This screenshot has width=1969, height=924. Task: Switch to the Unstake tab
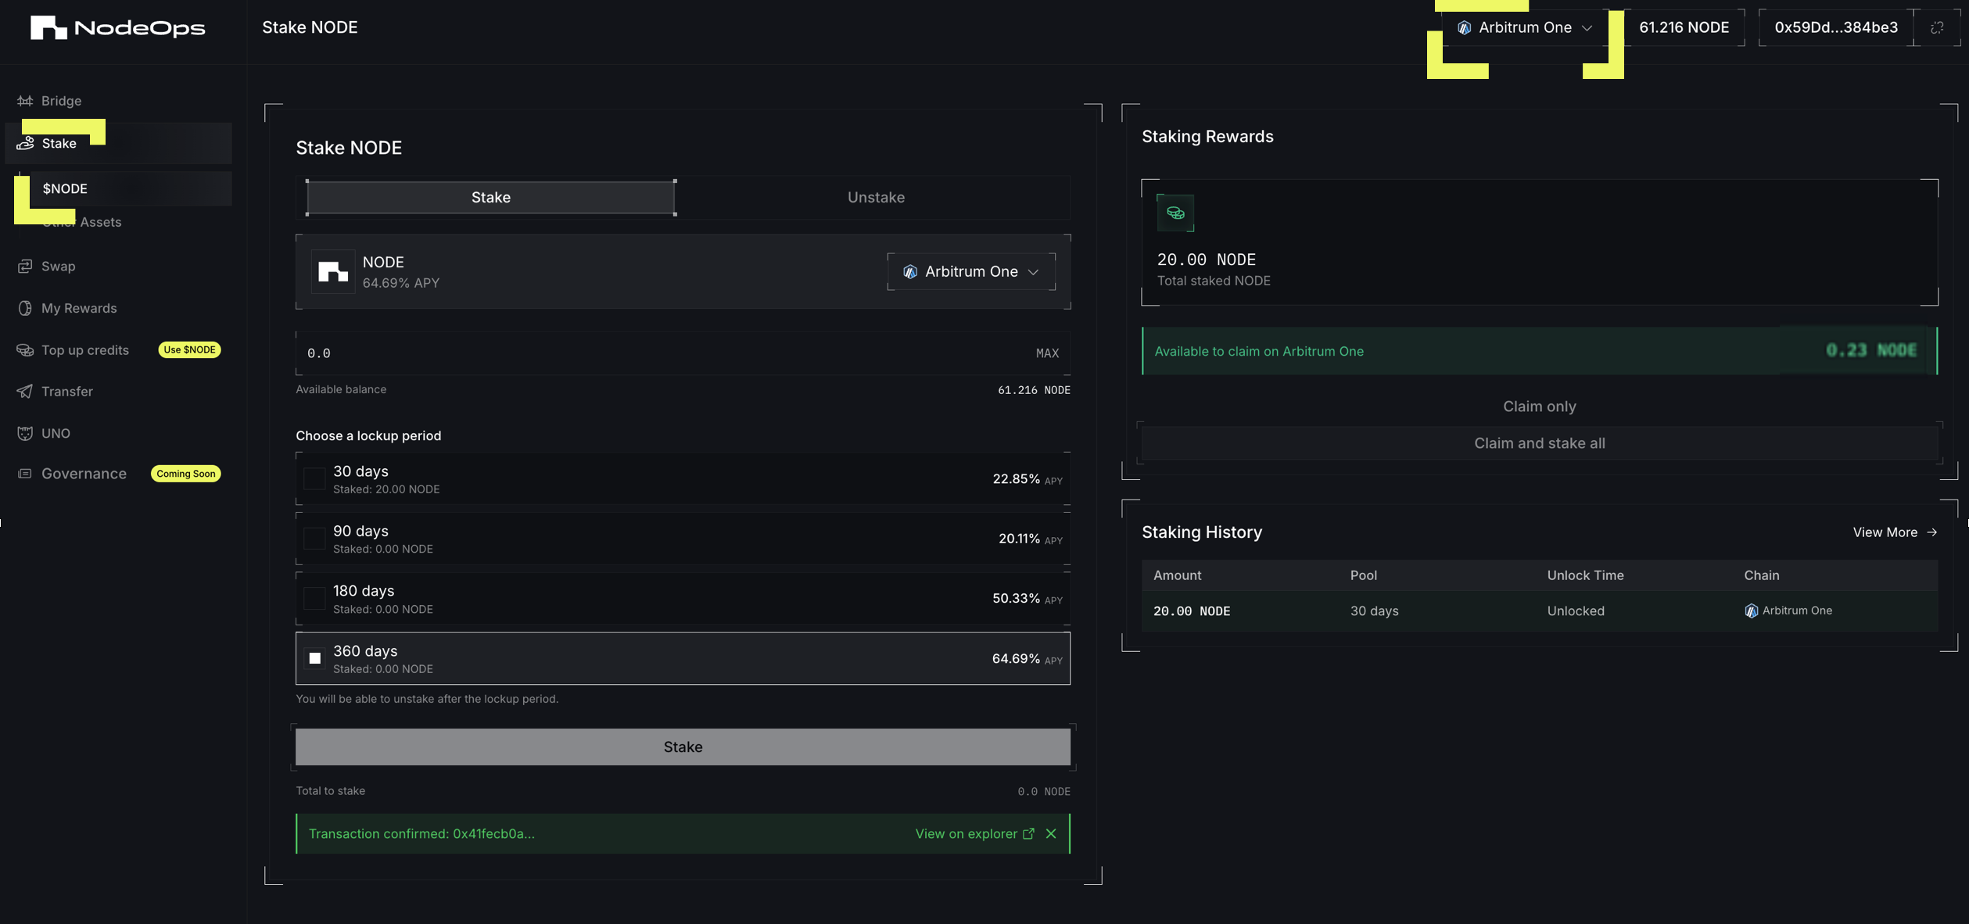coord(875,197)
